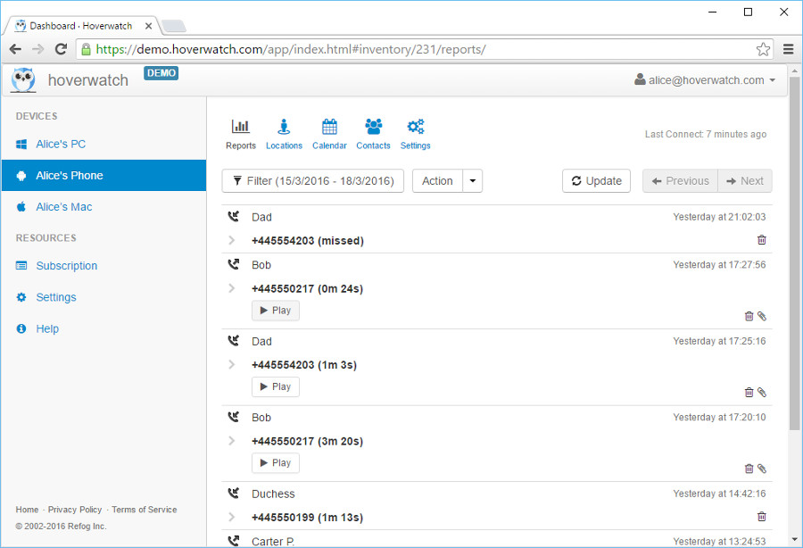
Task: Play recording of Bob 0m 24s call
Action: click(x=276, y=311)
